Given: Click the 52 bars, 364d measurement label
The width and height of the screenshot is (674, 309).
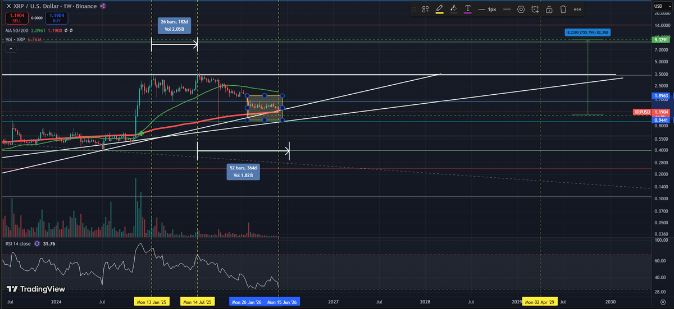Looking at the screenshot, I should click(x=244, y=172).
